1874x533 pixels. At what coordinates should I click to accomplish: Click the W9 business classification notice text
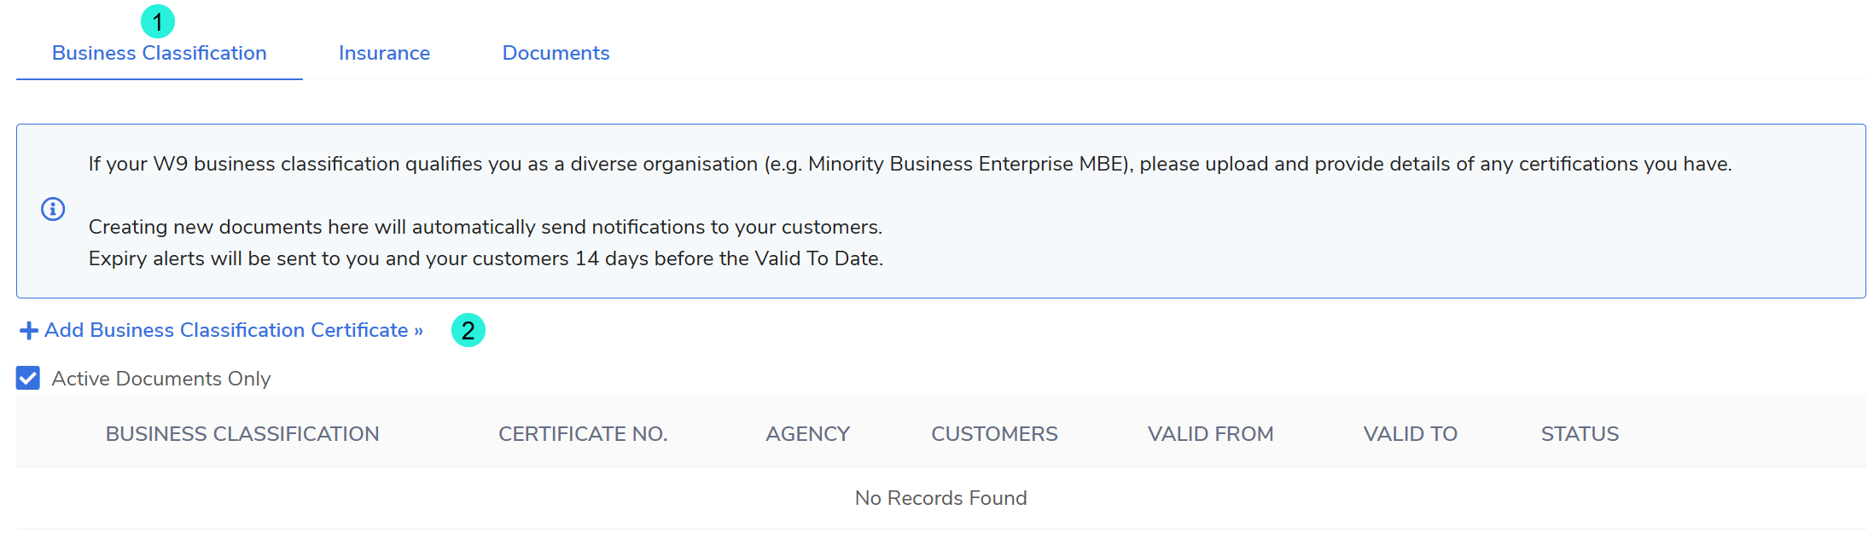coord(910,164)
